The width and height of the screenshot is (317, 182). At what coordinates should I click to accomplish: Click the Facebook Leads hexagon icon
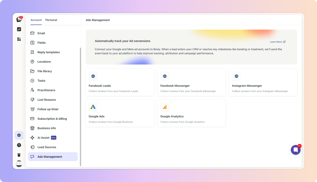(x=93, y=76)
